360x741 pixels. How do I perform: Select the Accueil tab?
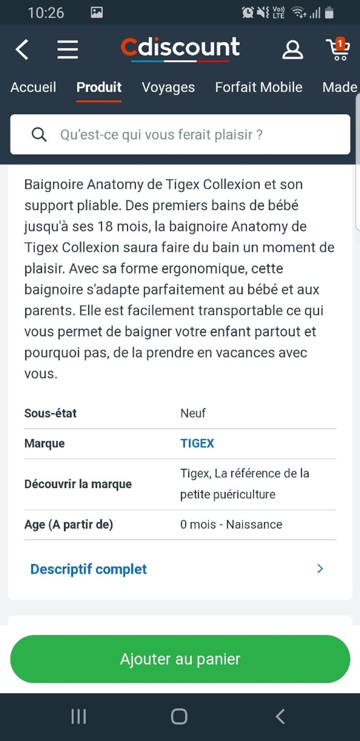coord(33,87)
